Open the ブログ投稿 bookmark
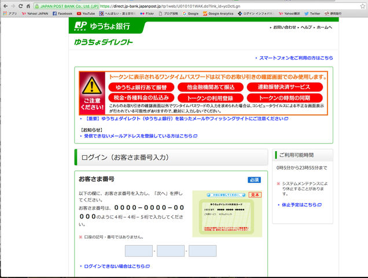Image resolution: width=368 pixels, height=278 pixels. 168,14
